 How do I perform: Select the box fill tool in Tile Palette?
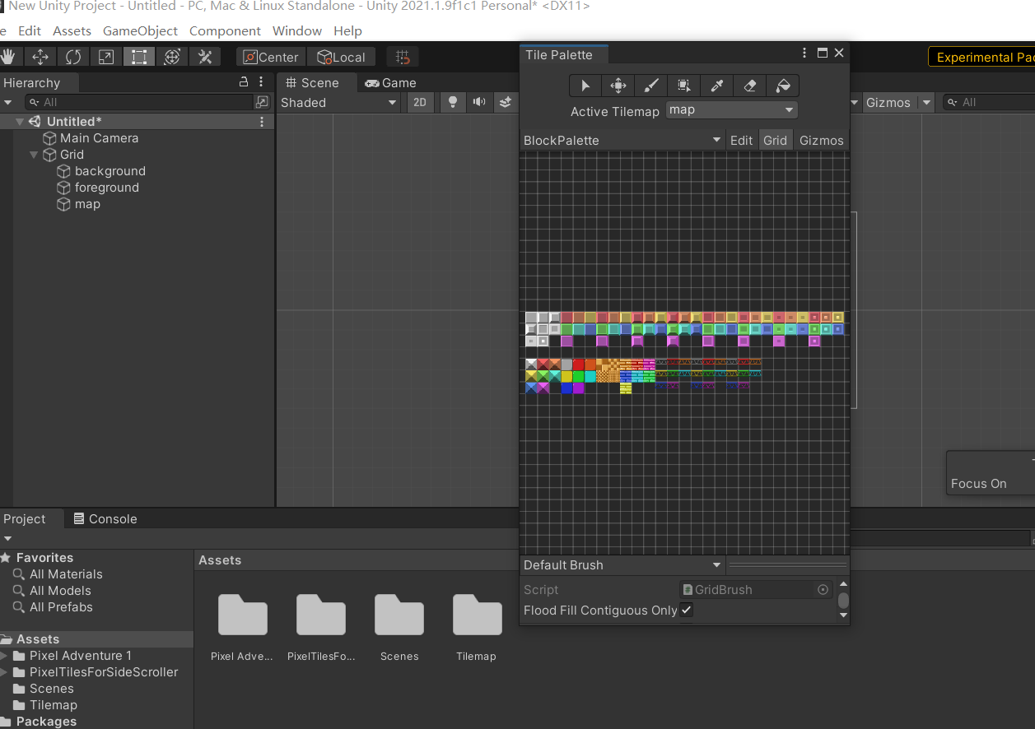coord(683,86)
